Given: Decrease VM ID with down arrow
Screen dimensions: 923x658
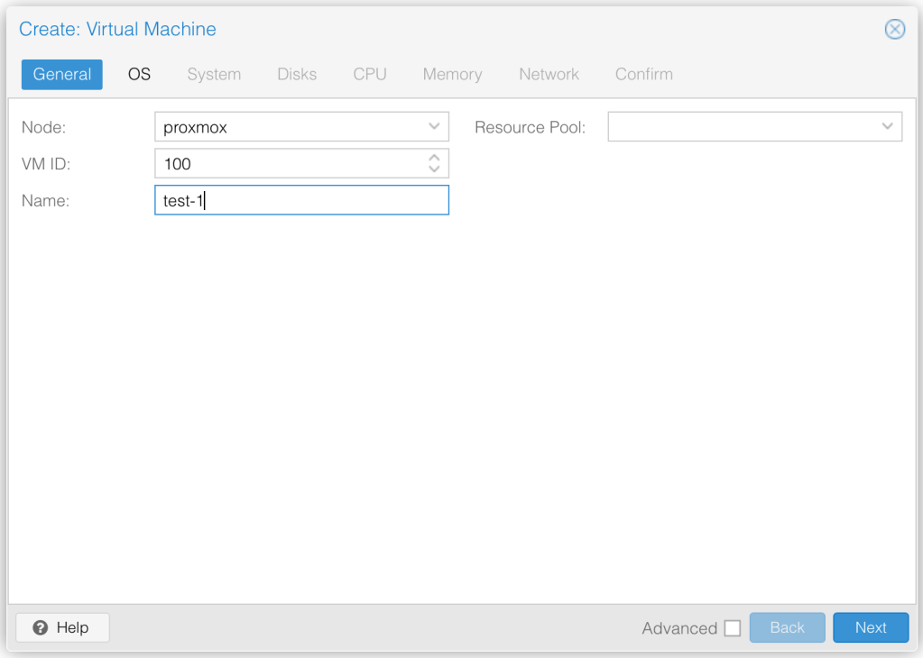Looking at the screenshot, I should coord(434,169).
